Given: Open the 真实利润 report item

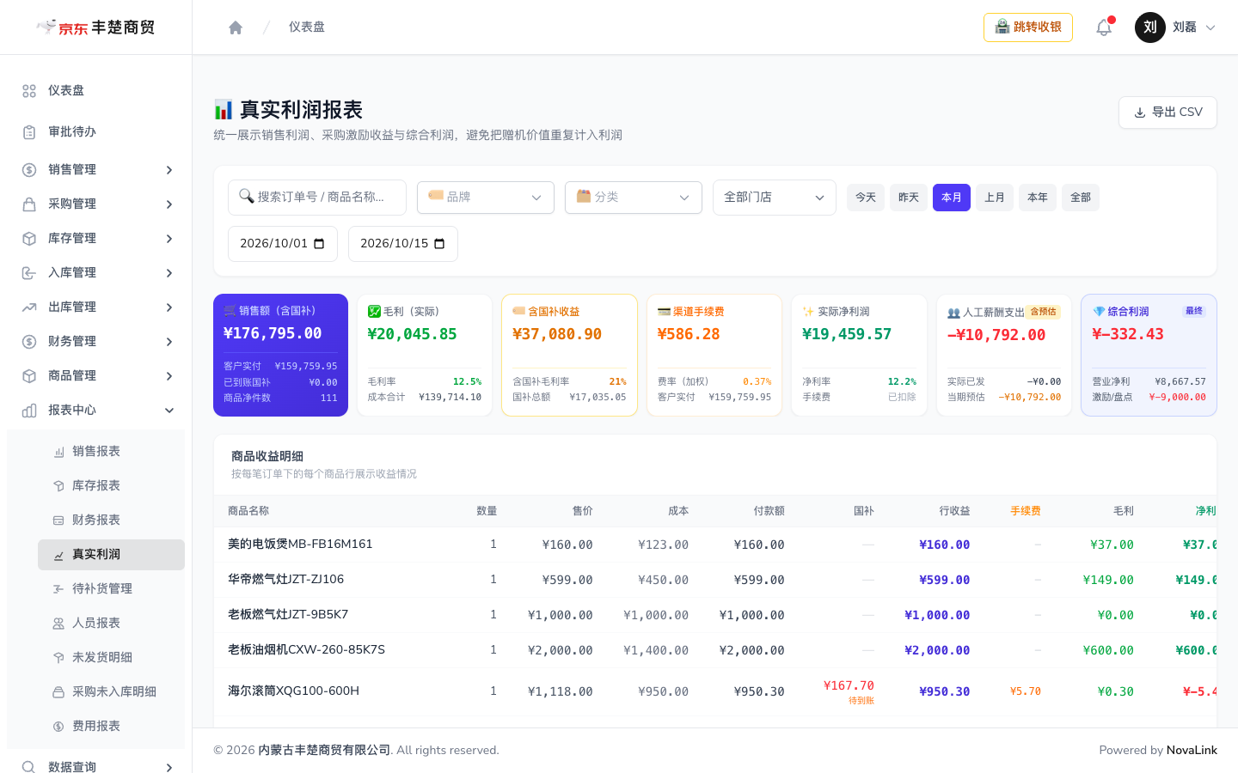Looking at the screenshot, I should pos(111,555).
